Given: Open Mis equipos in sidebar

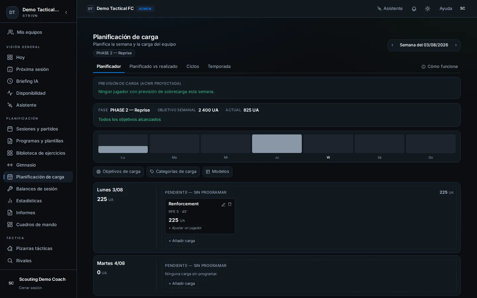Looking at the screenshot, I should pyautogui.click(x=38, y=32).
